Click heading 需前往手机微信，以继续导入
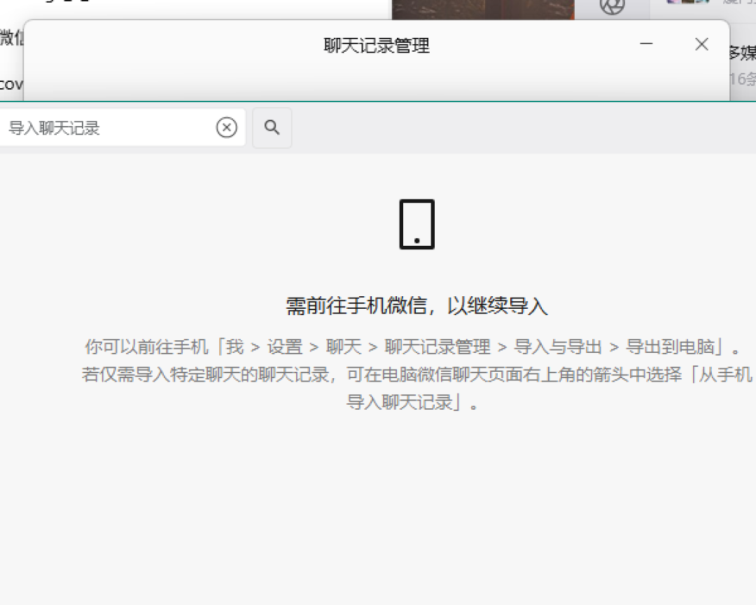This screenshot has height=605, width=756. (x=417, y=306)
